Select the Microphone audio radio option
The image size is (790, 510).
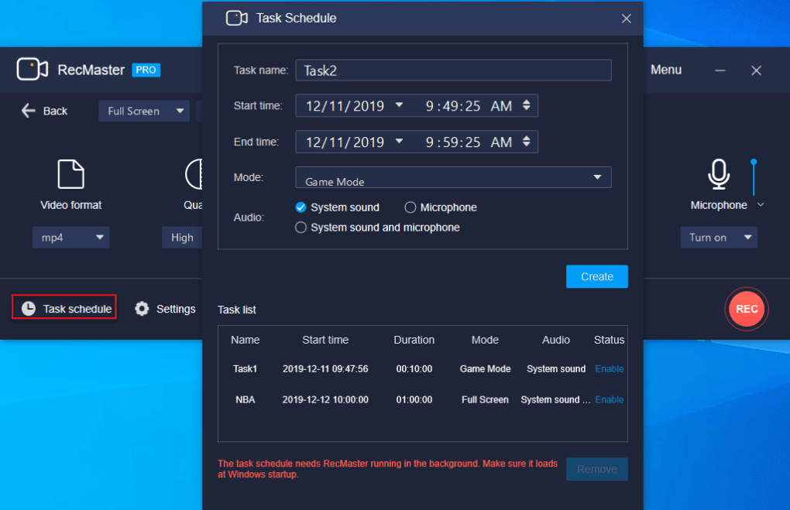(410, 207)
